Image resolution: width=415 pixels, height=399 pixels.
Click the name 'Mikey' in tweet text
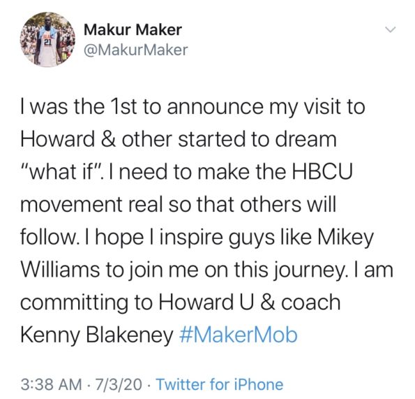point(346,238)
